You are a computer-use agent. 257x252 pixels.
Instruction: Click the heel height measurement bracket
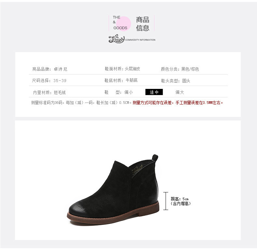(166, 201)
